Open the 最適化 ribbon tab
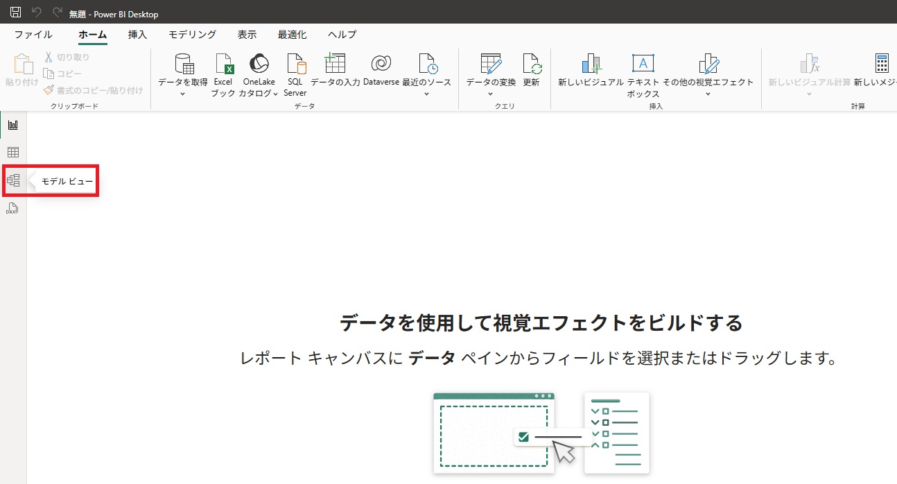This screenshot has height=484, width=897. point(292,35)
